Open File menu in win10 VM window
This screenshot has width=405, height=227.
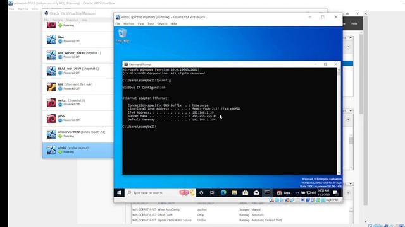click(118, 24)
